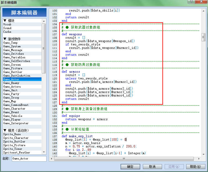Open the Spriteset_Weather script
208x172 pixels.
[x=22, y=153]
